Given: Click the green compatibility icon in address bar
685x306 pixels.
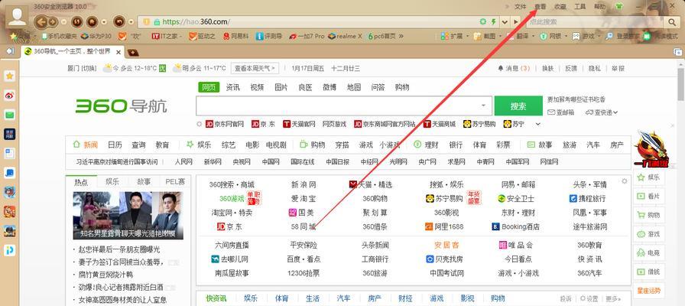Looking at the screenshot, I should pyautogui.click(x=483, y=22).
